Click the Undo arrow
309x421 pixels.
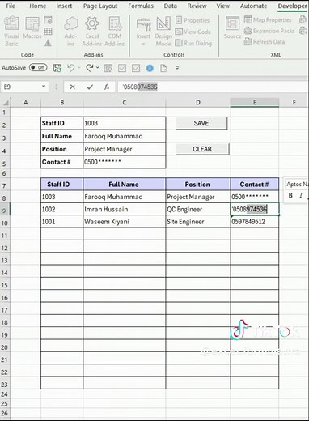pos(71,68)
